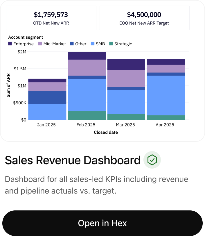Select the Other legend color square

[72, 44]
